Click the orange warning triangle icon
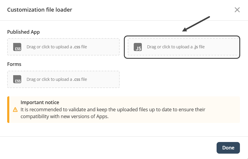The image size is (248, 159). (x=15, y=109)
